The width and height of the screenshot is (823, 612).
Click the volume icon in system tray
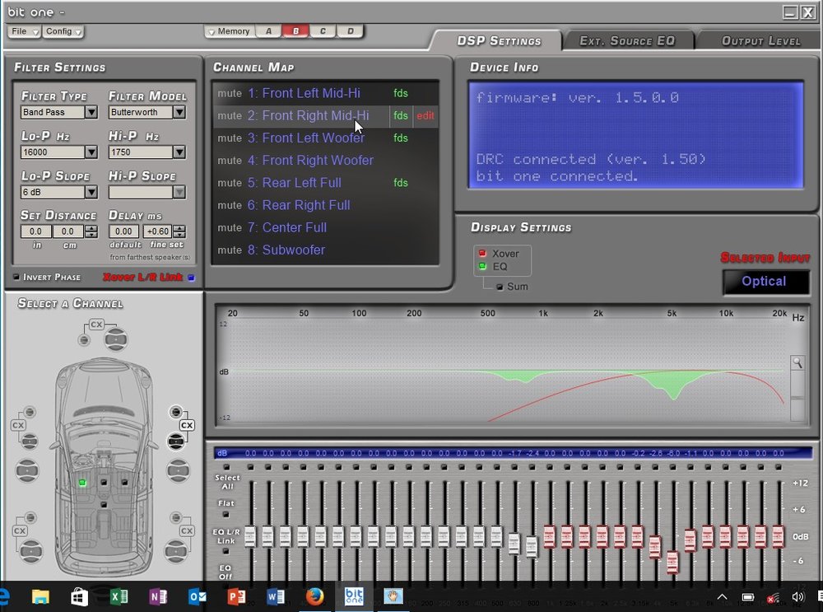[797, 597]
